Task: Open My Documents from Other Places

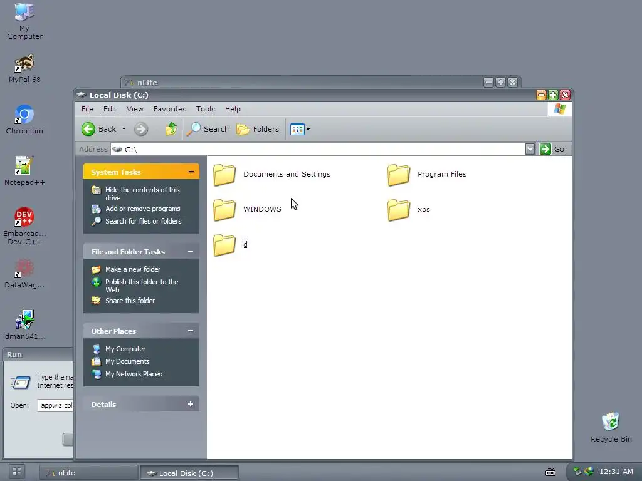Action: click(x=127, y=361)
